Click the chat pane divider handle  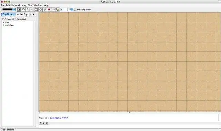130,113
